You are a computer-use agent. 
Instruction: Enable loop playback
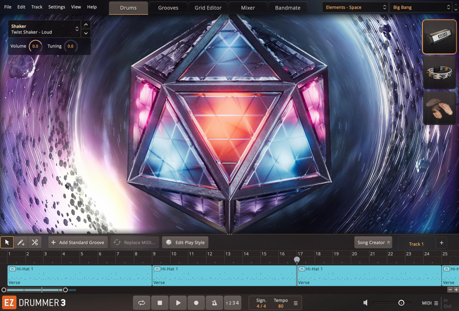click(142, 303)
